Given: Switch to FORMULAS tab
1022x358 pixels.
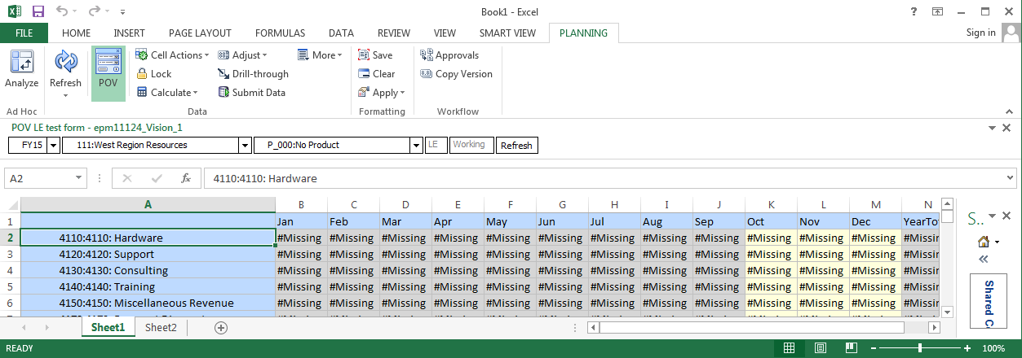Looking at the screenshot, I should tap(280, 33).
